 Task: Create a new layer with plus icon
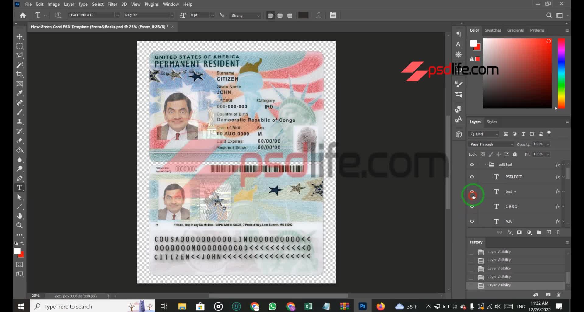click(548, 232)
